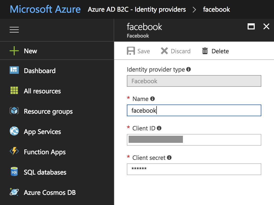Click the Name label text
Screen dimensions: 274x205
pyautogui.click(x=141, y=99)
